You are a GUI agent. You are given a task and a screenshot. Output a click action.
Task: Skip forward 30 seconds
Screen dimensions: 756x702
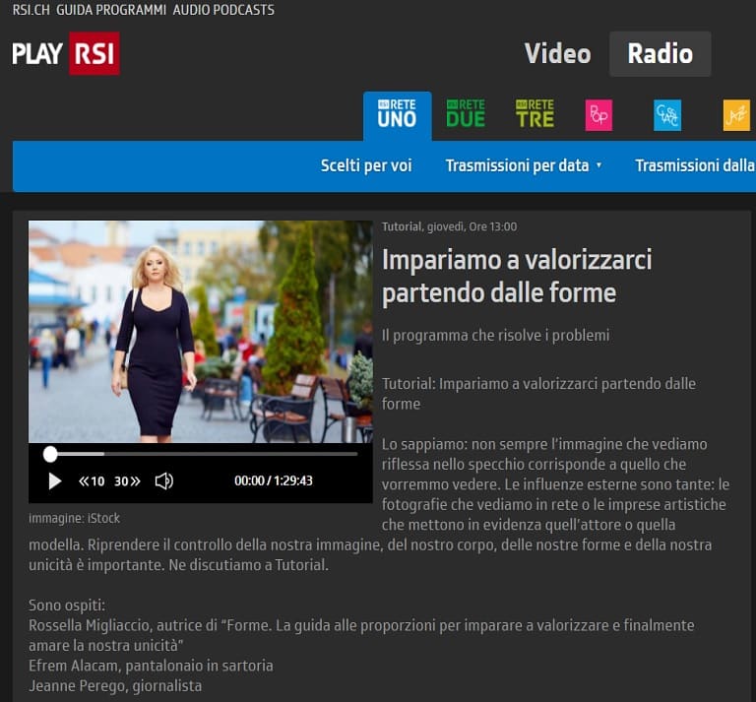[127, 481]
